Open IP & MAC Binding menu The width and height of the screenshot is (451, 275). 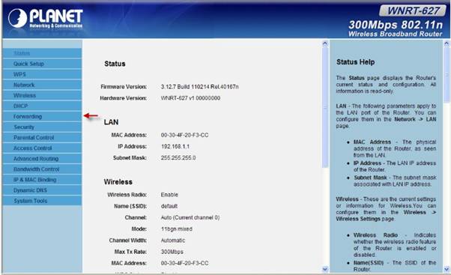pyautogui.click(x=42, y=180)
